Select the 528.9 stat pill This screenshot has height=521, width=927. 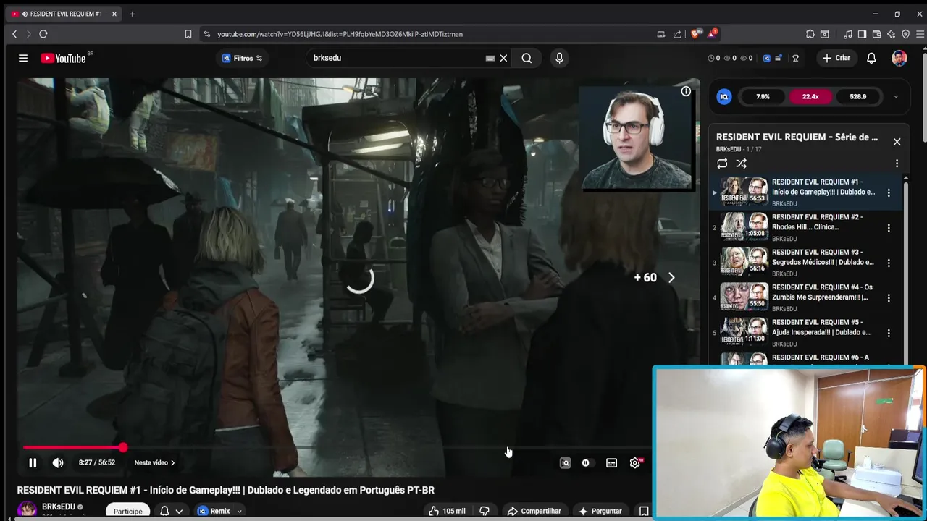tap(858, 96)
